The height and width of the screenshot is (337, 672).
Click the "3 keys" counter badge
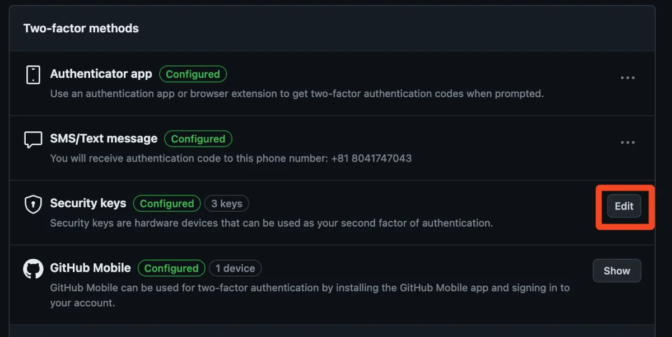[227, 204]
